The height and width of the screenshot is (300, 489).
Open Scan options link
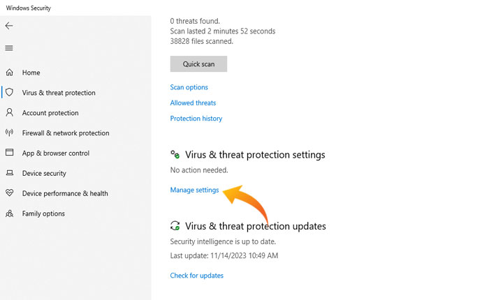[189, 87]
